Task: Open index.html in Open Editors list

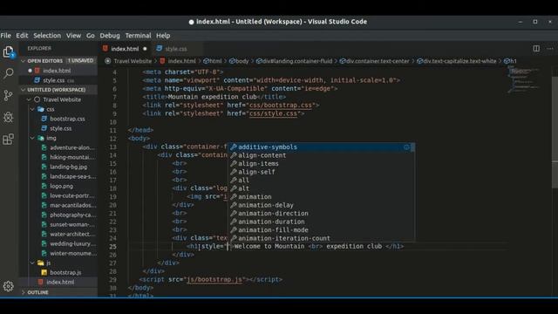Action: [x=58, y=71]
